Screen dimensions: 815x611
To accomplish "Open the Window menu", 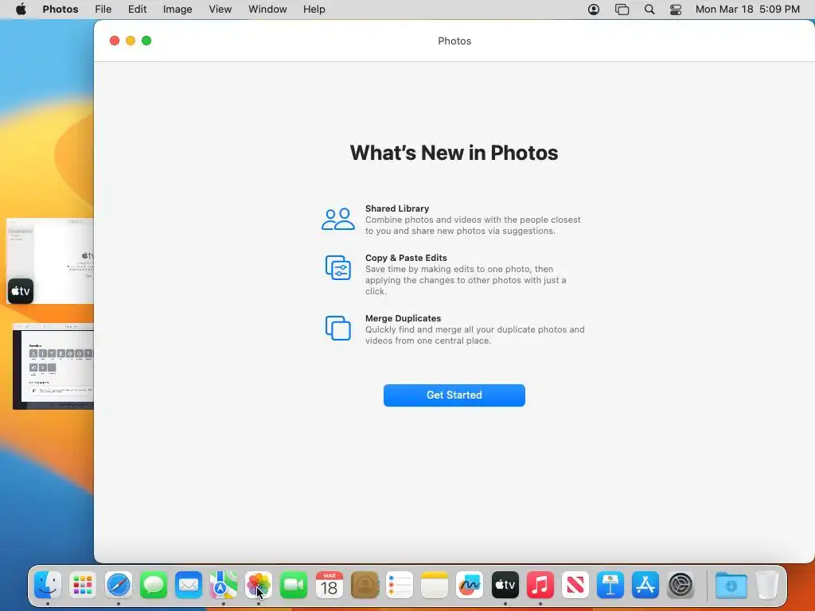I will tap(267, 9).
